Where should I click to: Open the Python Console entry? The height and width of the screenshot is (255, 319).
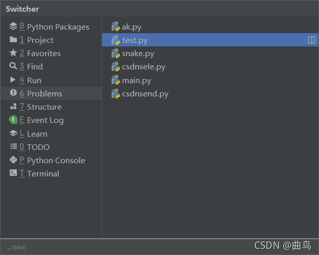pos(51,161)
